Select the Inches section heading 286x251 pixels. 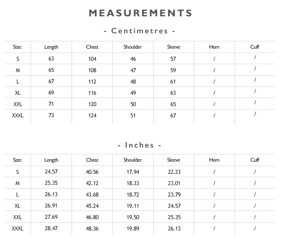click(x=140, y=145)
